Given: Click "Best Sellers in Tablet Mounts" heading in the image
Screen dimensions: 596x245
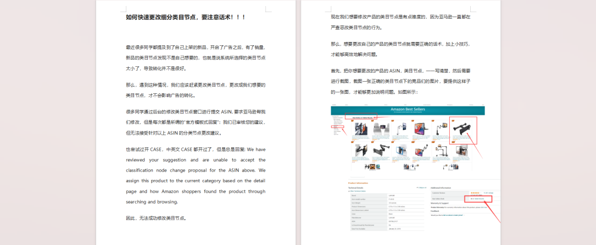Looking at the screenshot, I should point(362,118).
